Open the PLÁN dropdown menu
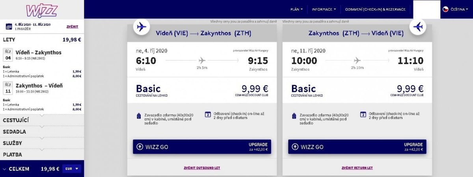The image size is (473, 177). pos(296,9)
